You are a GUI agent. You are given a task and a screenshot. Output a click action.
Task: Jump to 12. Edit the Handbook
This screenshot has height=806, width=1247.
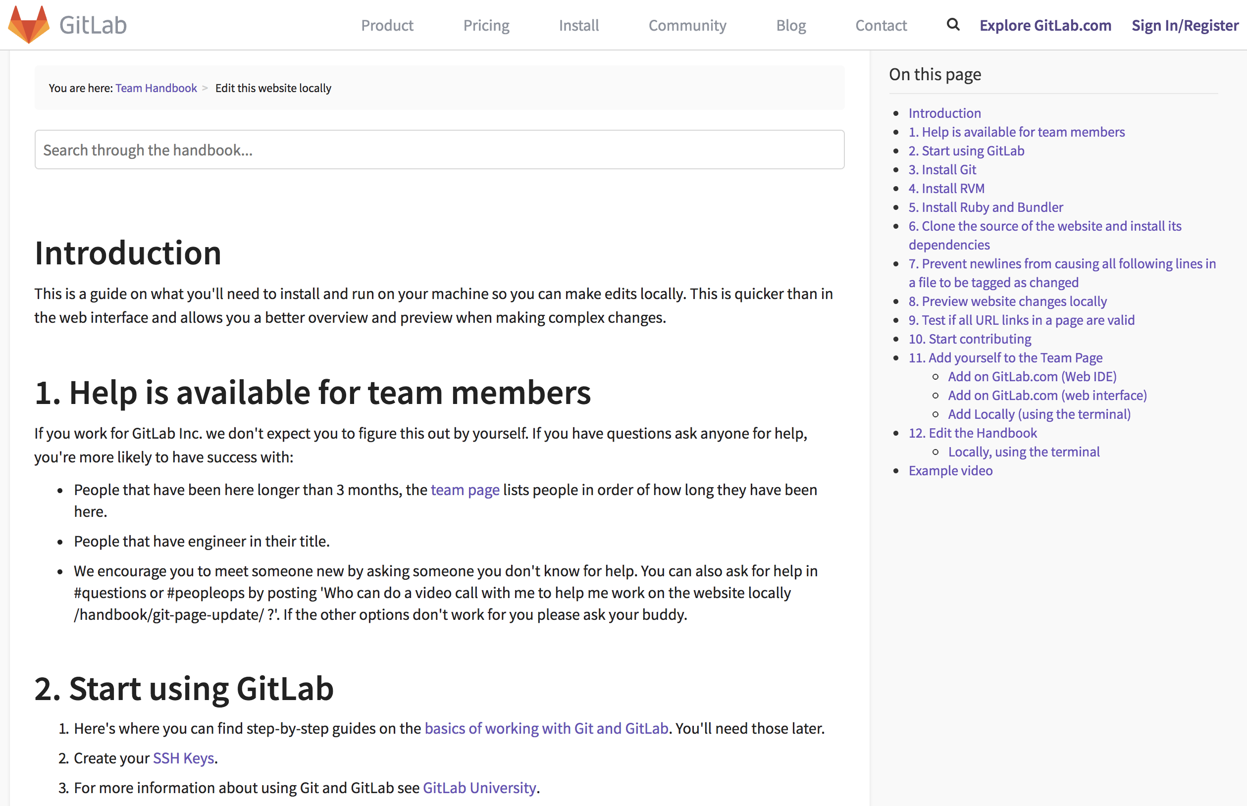pos(972,433)
